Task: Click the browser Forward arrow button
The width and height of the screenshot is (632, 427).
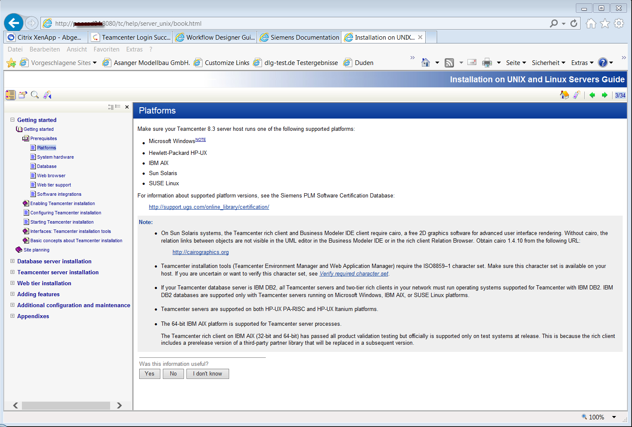Action: [x=32, y=23]
